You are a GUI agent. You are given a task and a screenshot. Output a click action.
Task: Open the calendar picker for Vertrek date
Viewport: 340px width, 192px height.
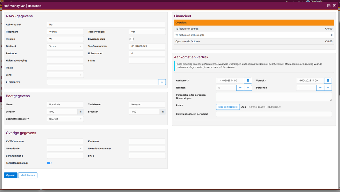[x=328, y=80]
